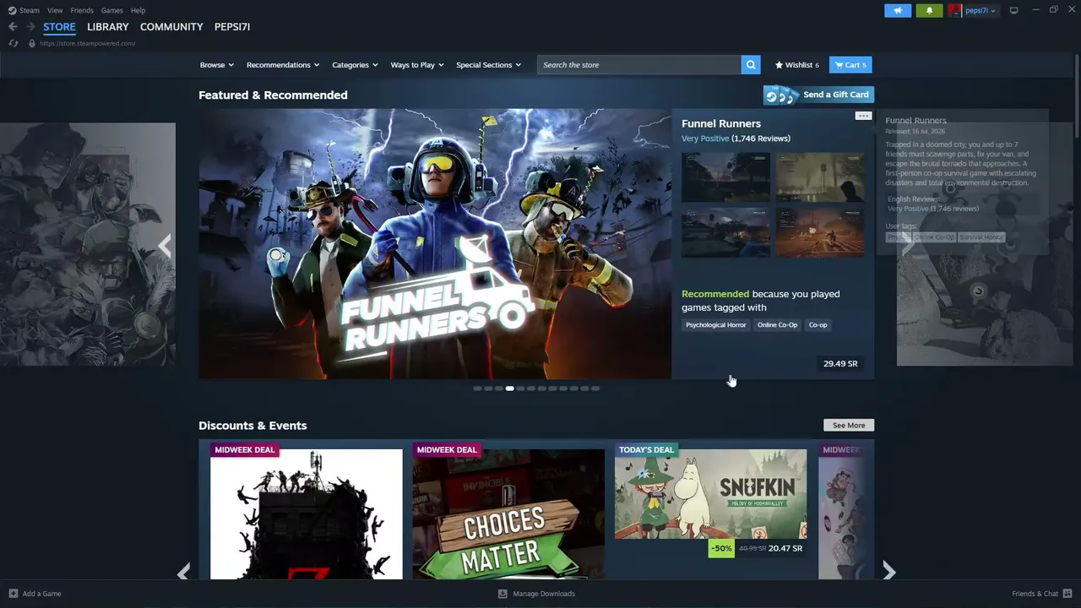The height and width of the screenshot is (608, 1081).
Task: Show the previous featured game
Action: [165, 246]
